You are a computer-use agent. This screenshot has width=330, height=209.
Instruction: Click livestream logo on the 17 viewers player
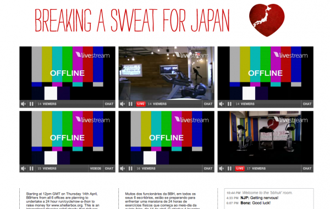pos(290,120)
